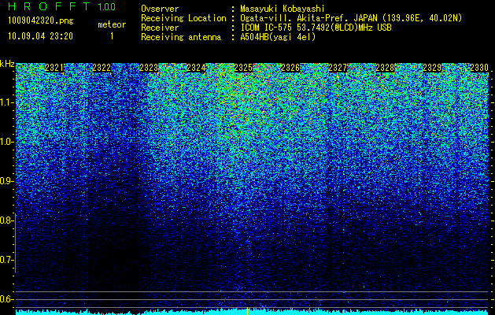The height and width of the screenshot is (315, 495).
Task: Click the Ovserver field label
Action: tap(160, 9)
